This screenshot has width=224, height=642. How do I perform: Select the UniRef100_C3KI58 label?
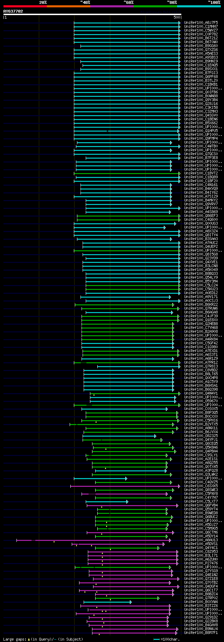201,107
